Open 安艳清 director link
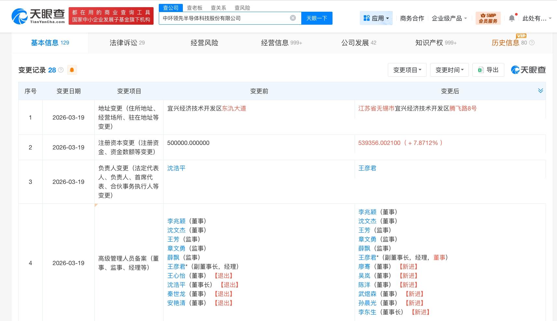 coord(176,303)
